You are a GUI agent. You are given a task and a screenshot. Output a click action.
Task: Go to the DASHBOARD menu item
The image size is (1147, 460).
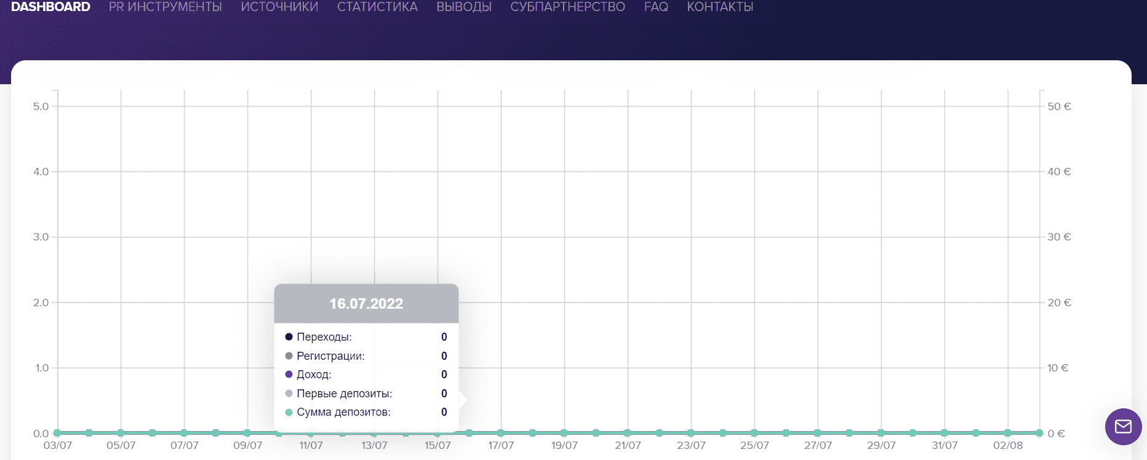(x=50, y=7)
